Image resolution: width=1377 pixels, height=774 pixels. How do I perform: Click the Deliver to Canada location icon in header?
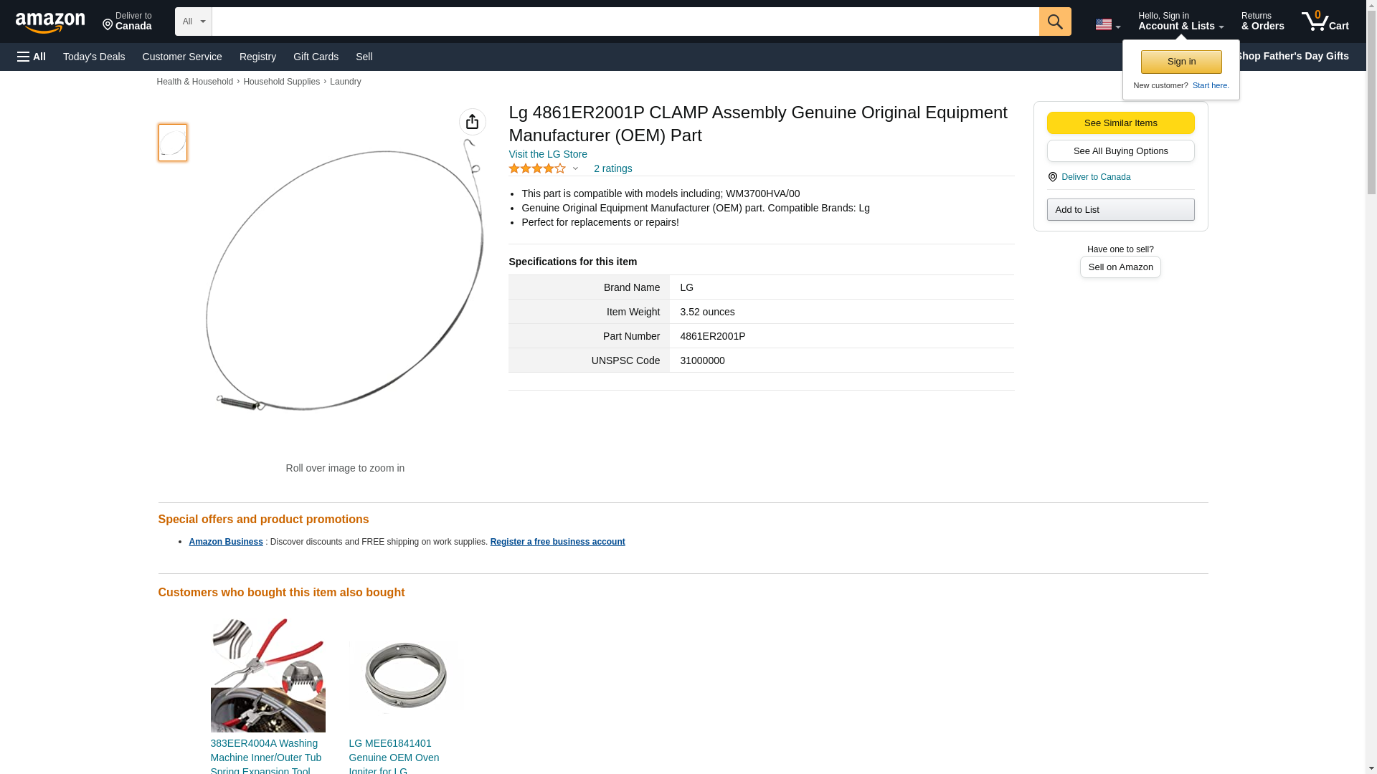click(x=108, y=25)
